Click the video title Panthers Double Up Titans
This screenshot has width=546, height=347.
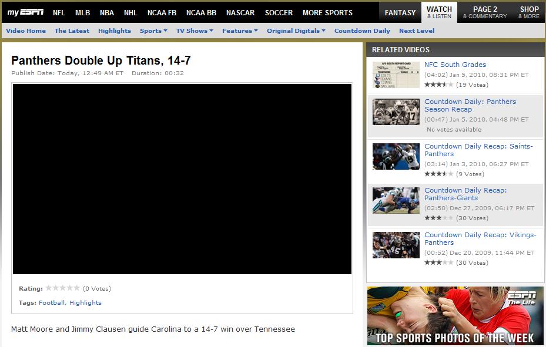(x=101, y=60)
